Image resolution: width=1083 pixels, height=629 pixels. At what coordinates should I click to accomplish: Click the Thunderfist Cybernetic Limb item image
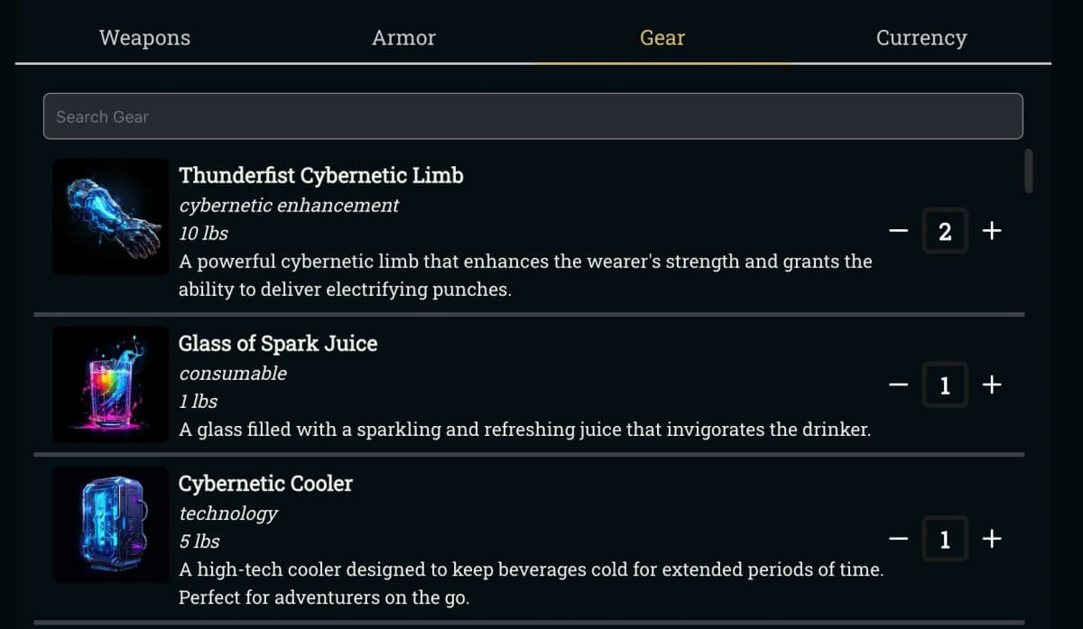coord(111,217)
